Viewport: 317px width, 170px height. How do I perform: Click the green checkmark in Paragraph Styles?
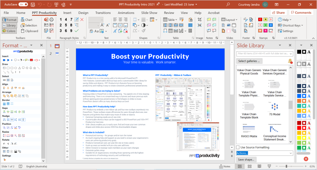(x=76, y=31)
